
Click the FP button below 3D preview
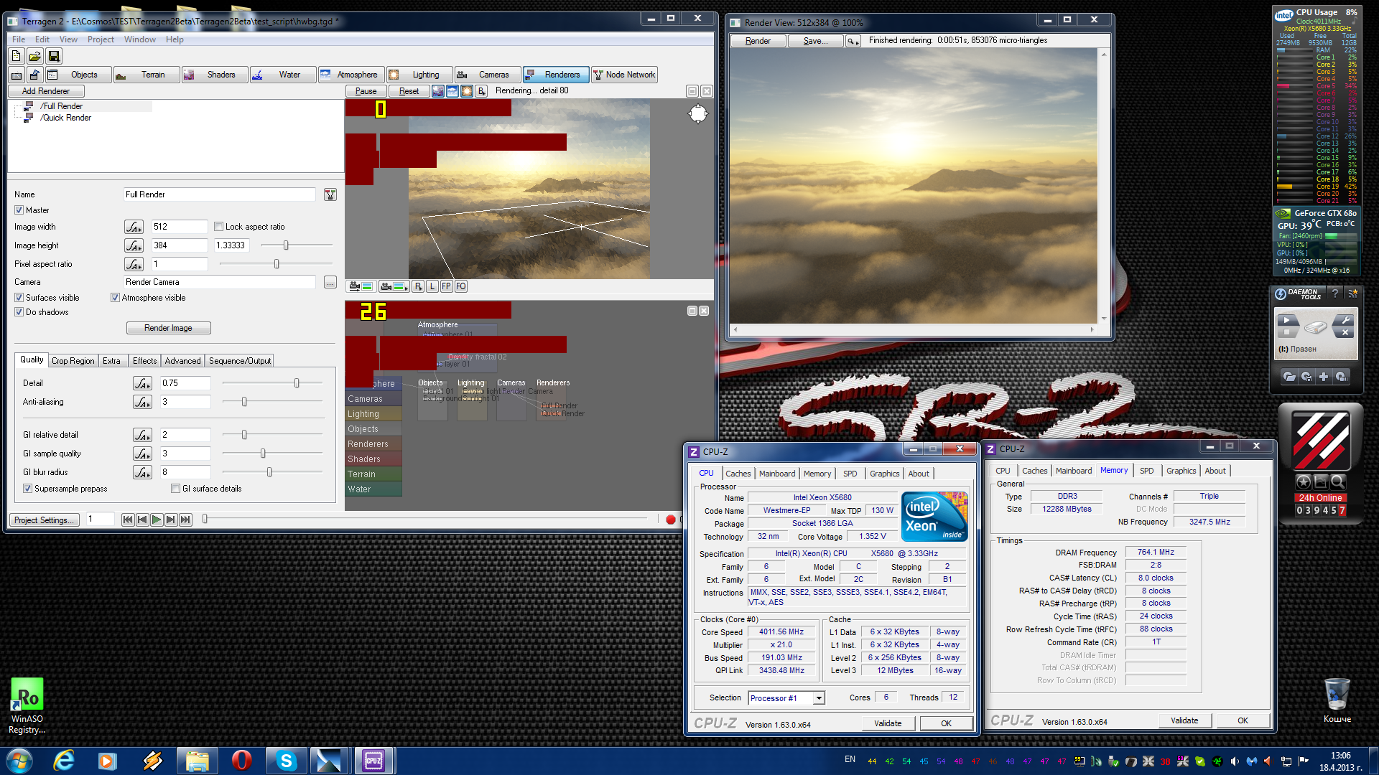(446, 286)
